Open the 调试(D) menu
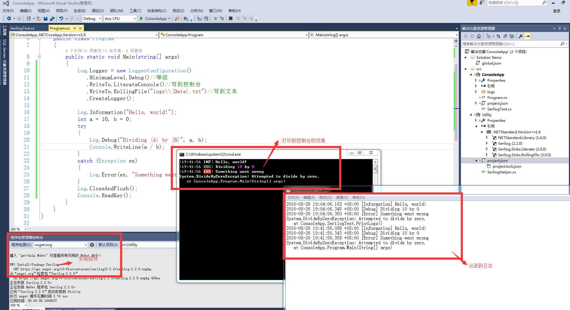This screenshot has width=570, height=310. click(x=98, y=11)
